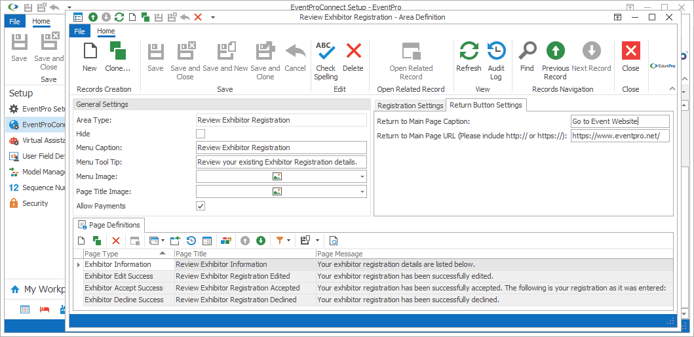
Task: Uncheck the Allow Payments checkbox
Action: coord(201,206)
